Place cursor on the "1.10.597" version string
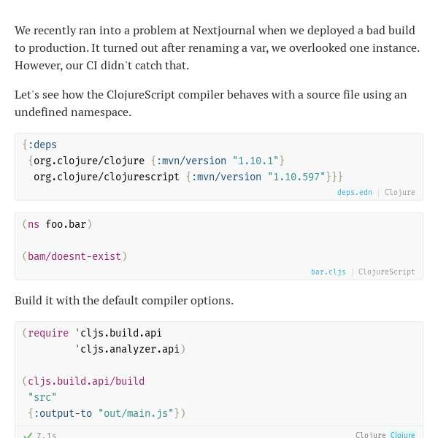The height and width of the screenshot is (438, 438). coord(296,177)
